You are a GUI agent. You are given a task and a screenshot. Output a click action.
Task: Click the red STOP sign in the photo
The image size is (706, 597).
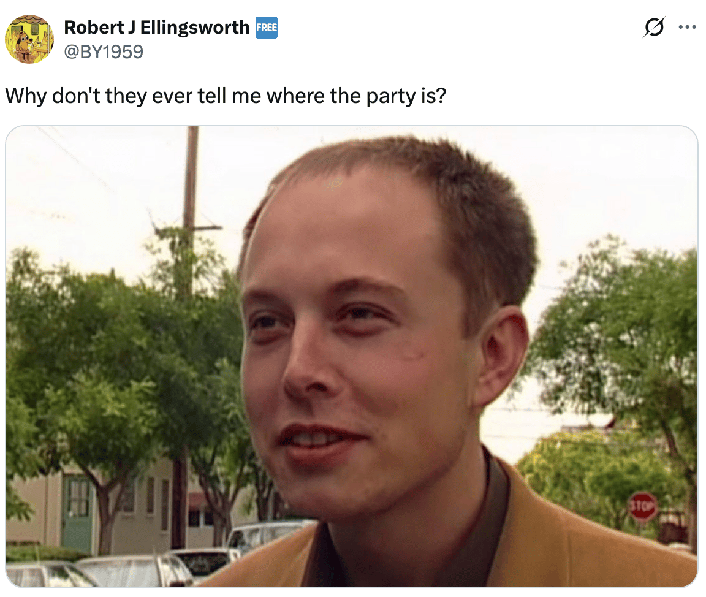tap(642, 506)
